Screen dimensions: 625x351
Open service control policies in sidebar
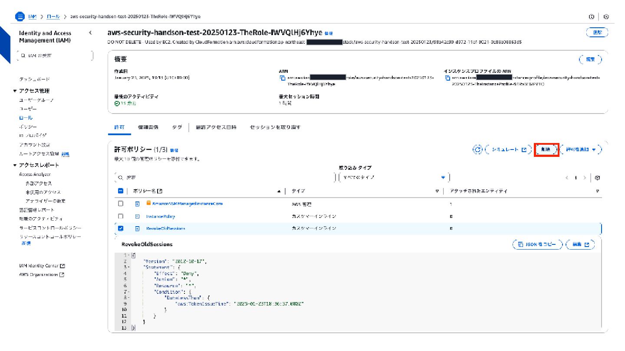point(50,227)
